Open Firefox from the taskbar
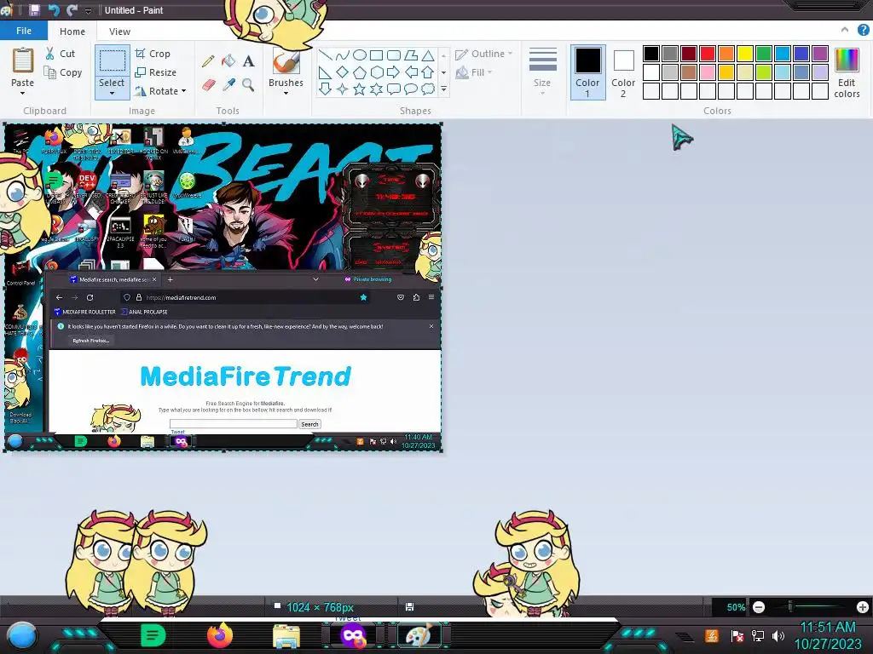 coord(219,635)
